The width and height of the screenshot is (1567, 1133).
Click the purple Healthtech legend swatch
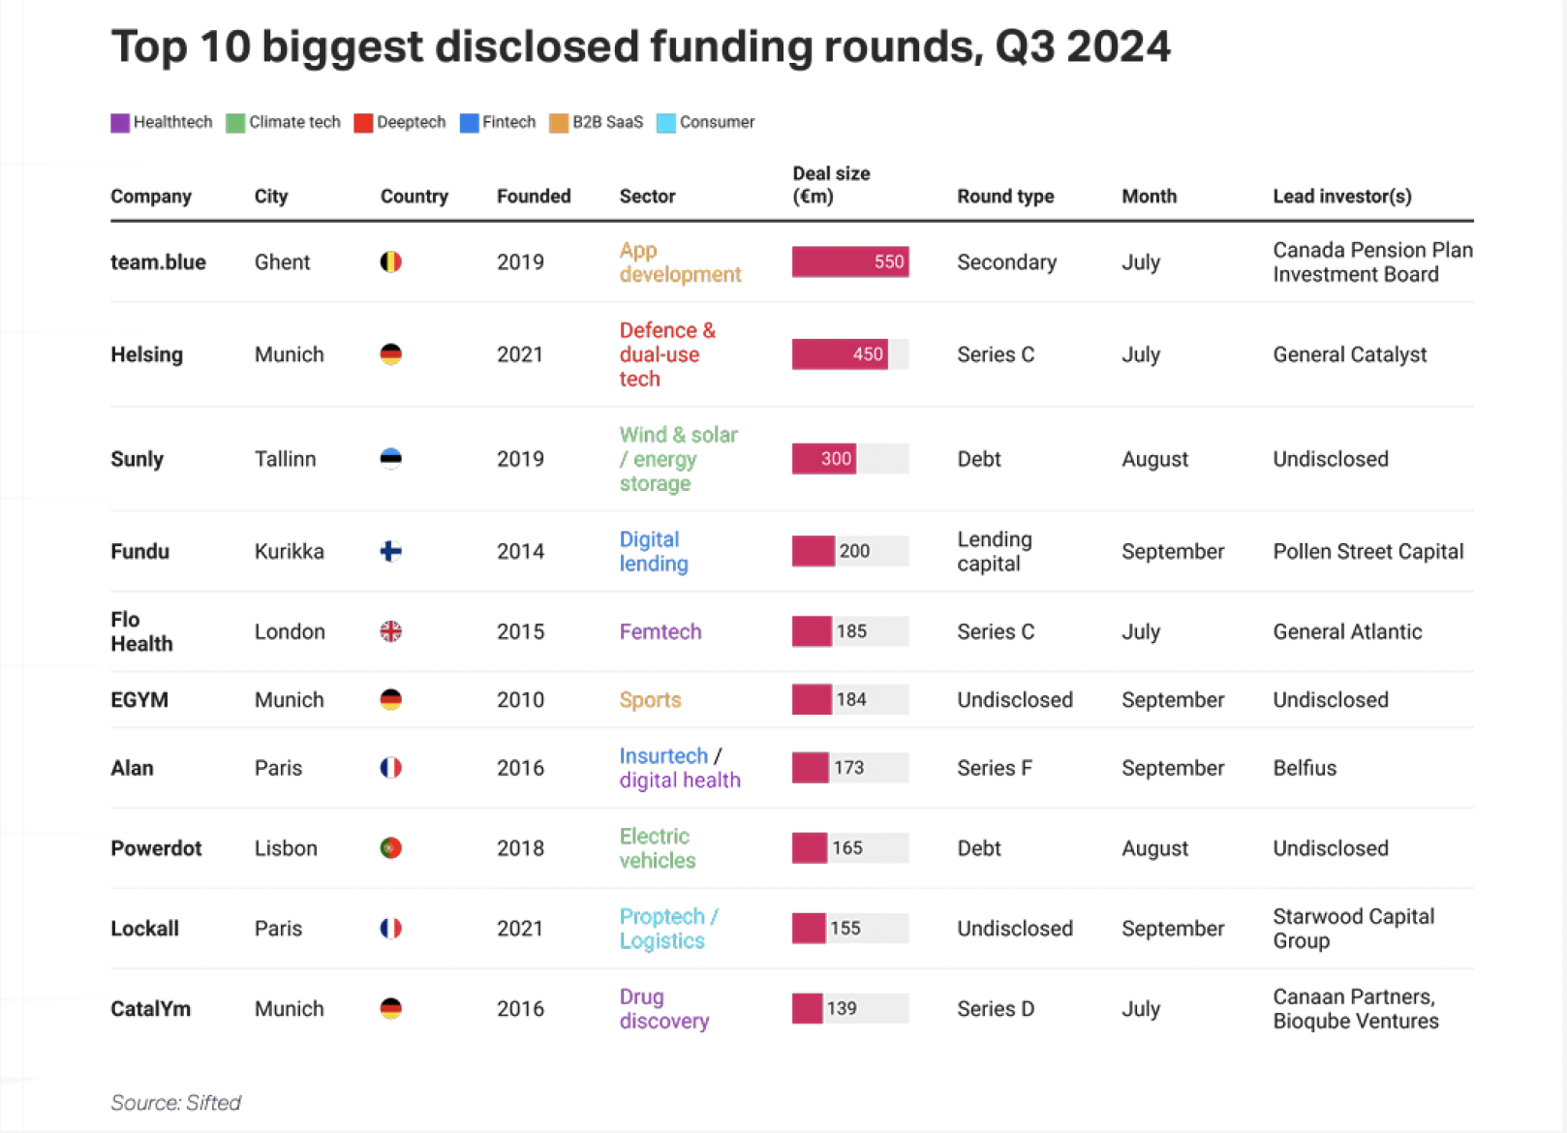point(120,123)
